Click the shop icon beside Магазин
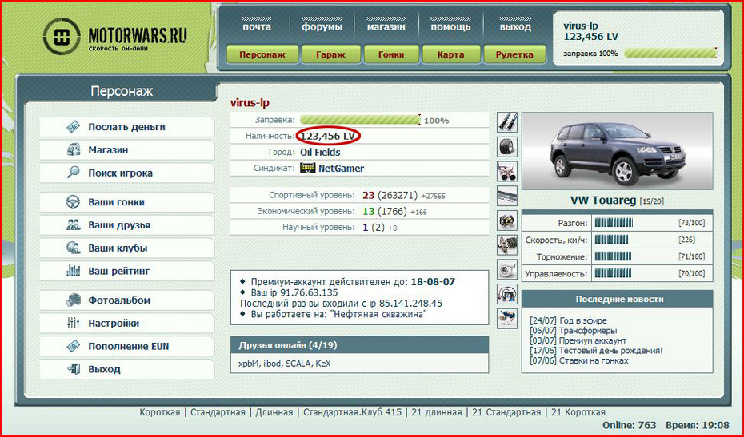The image size is (744, 437). tap(73, 149)
